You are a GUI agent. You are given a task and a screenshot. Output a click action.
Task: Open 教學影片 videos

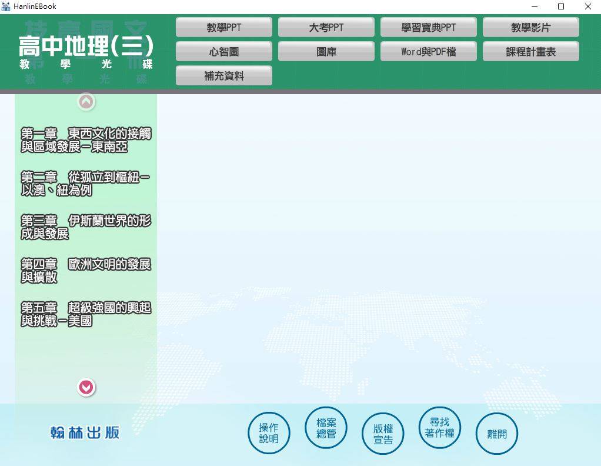pyautogui.click(x=531, y=27)
